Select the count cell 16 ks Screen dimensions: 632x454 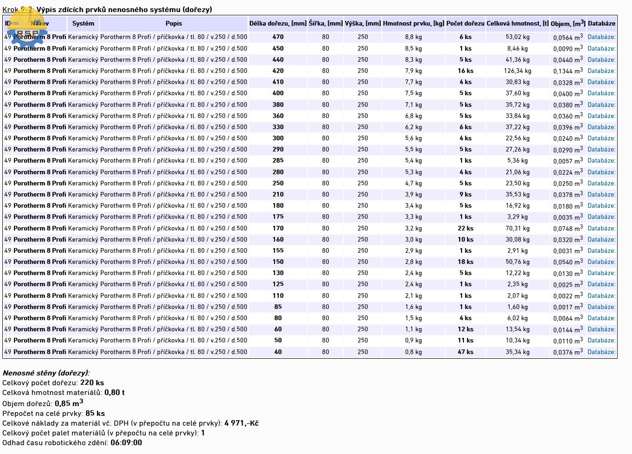tap(465, 71)
